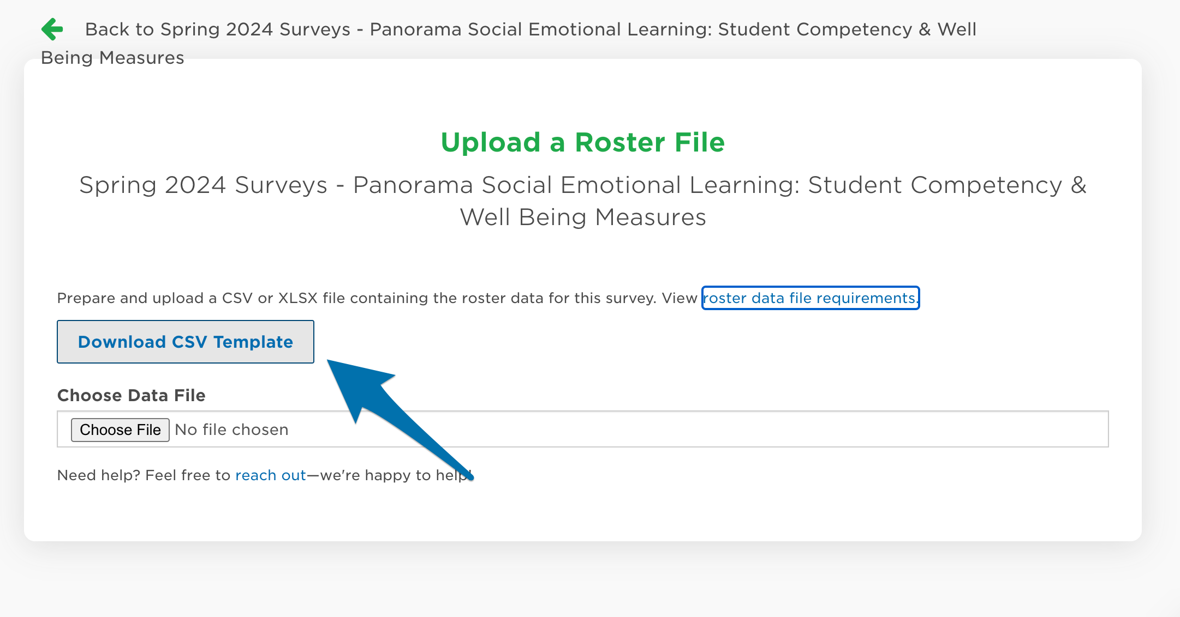The height and width of the screenshot is (617, 1180).
Task: Click Choose Data File label above the input
Action: 131,395
